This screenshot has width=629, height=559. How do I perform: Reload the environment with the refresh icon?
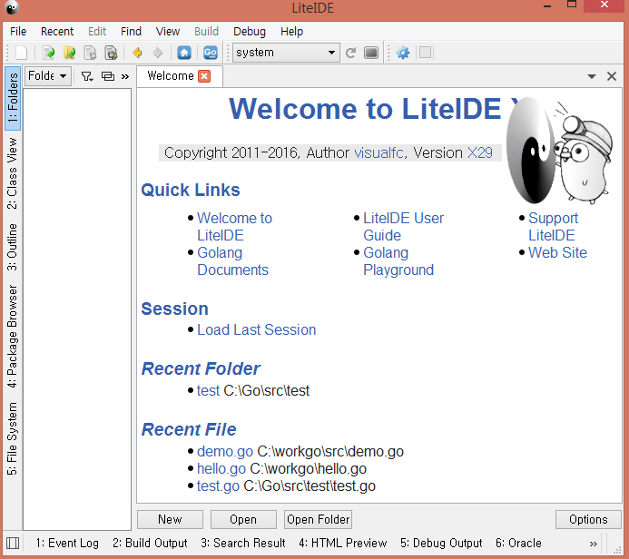point(350,53)
